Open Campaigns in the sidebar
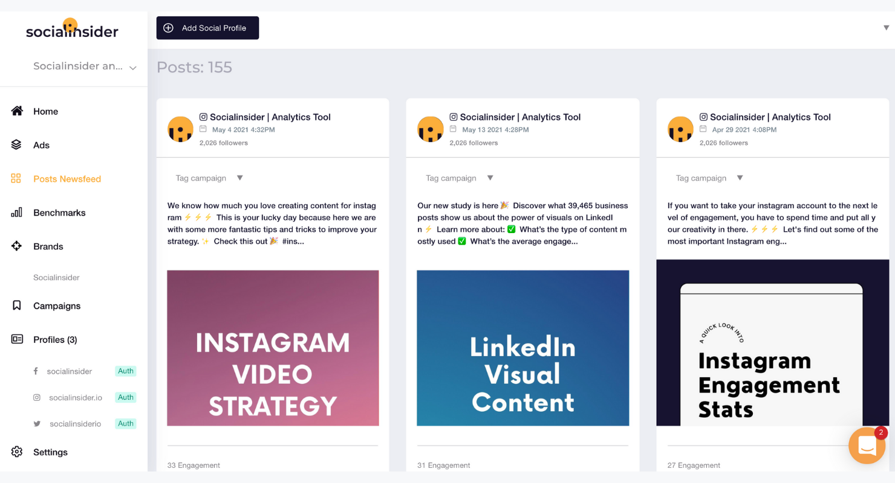The height and width of the screenshot is (483, 895). [57, 305]
